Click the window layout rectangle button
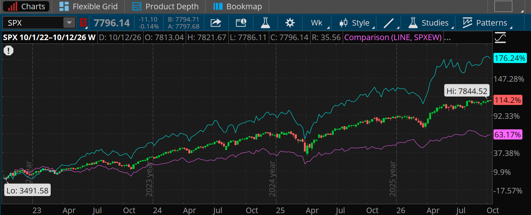Image resolution: width=531 pixels, height=215 pixels. 503,6
